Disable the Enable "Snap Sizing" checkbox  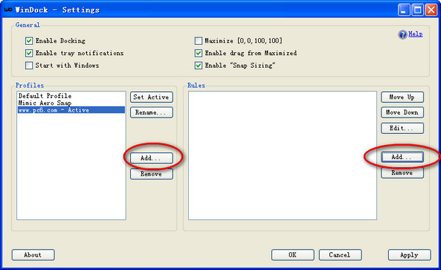[198, 65]
